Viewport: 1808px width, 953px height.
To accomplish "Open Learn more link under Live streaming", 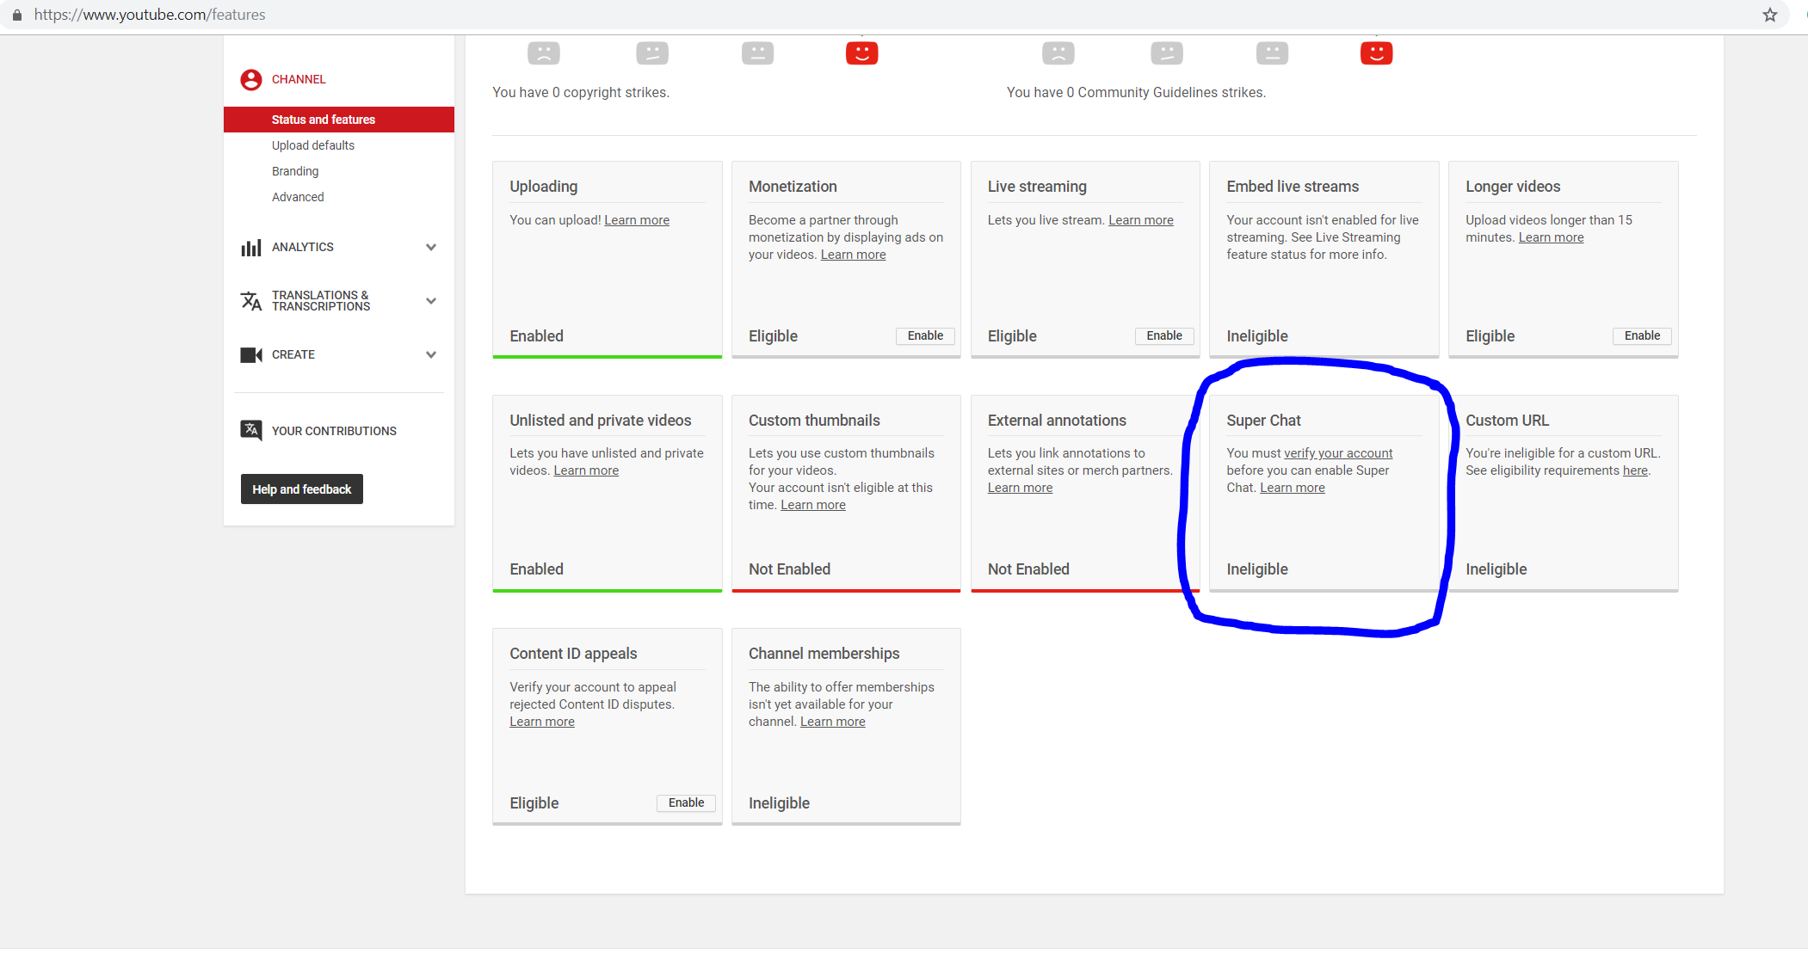I will pyautogui.click(x=1141, y=220).
